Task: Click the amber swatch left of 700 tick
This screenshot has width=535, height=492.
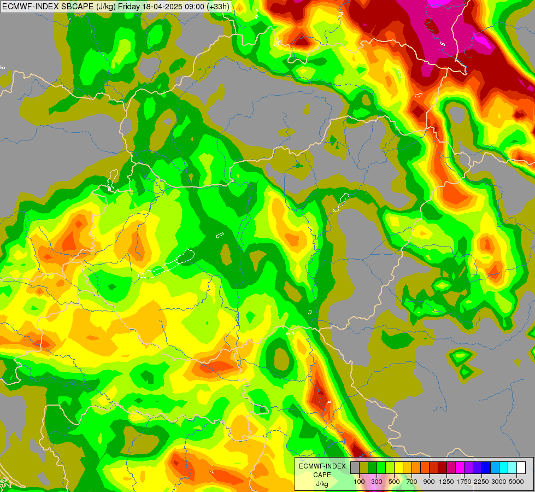Action: pyautogui.click(x=407, y=467)
